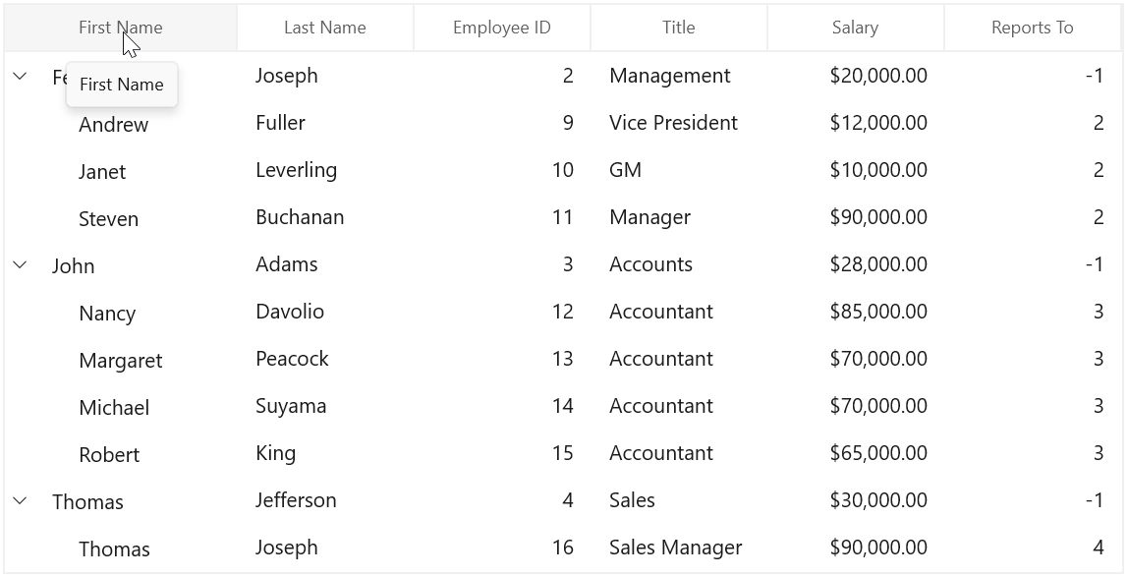Sort by Last Name column header
The width and height of the screenshot is (1128, 577).
click(325, 28)
